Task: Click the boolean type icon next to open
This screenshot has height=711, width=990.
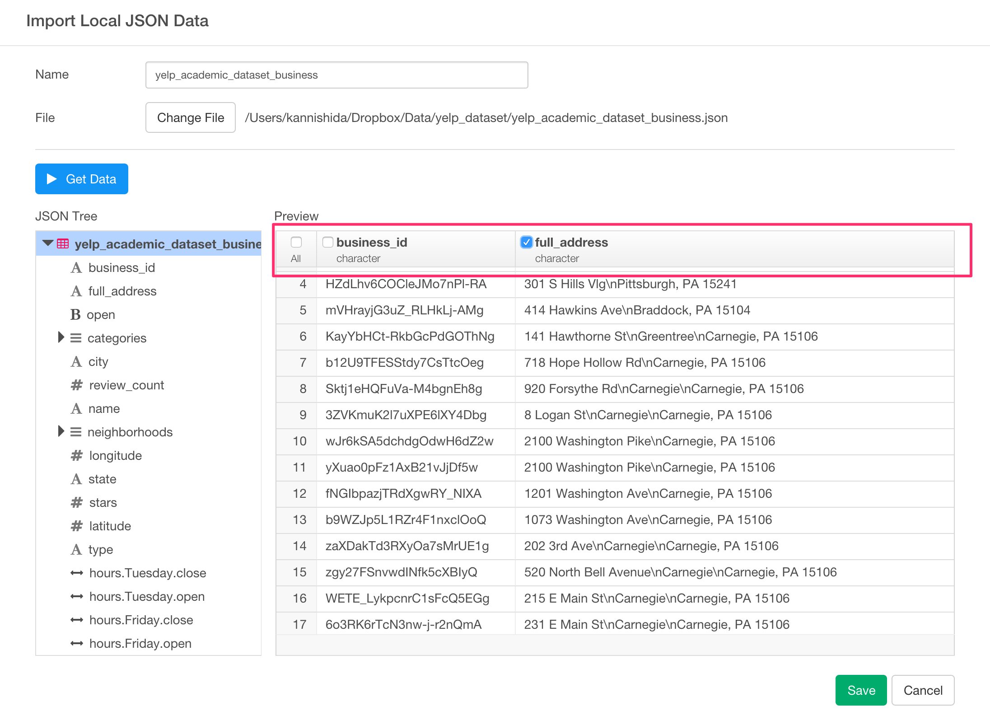Action: [x=76, y=314]
